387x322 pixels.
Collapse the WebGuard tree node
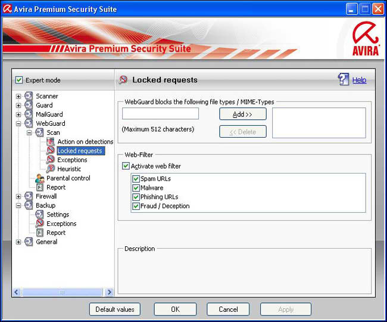(x=18, y=123)
